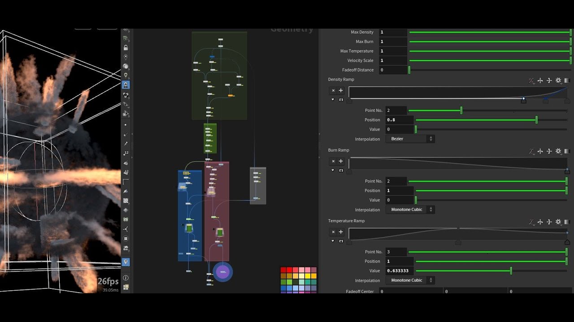Select the disable lighting bulb icon
Screen dimensions: 574x322
[126, 57]
